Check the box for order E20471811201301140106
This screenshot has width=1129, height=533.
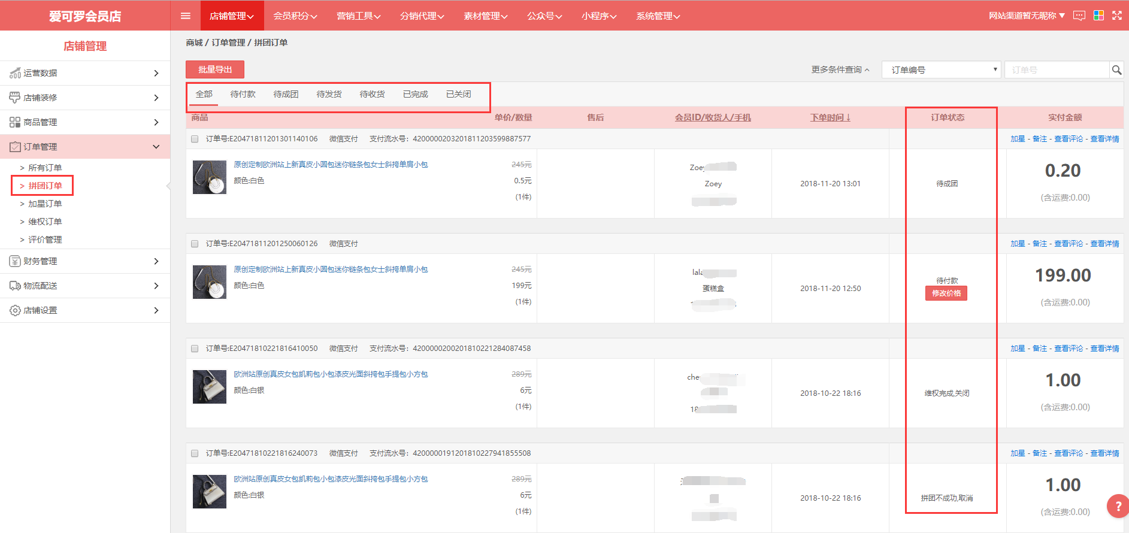[x=195, y=139]
